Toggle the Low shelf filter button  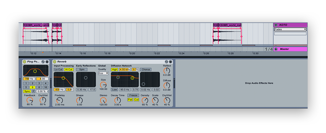coord(115,90)
